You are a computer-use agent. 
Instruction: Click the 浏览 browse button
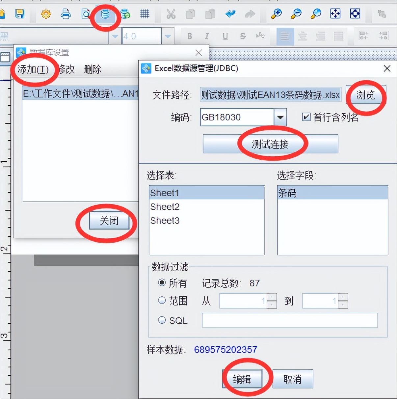point(366,95)
